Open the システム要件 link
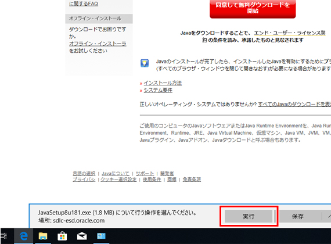This screenshot has height=244, width=331. [x=158, y=90]
